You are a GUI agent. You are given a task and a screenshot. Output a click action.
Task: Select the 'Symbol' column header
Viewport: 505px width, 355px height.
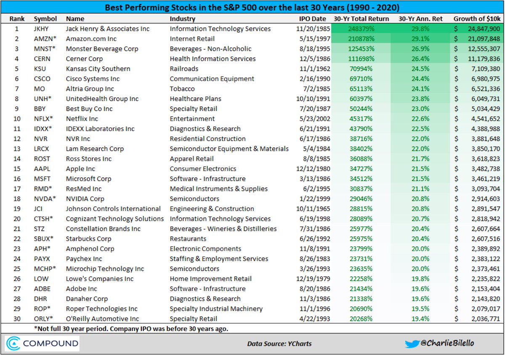coord(45,19)
